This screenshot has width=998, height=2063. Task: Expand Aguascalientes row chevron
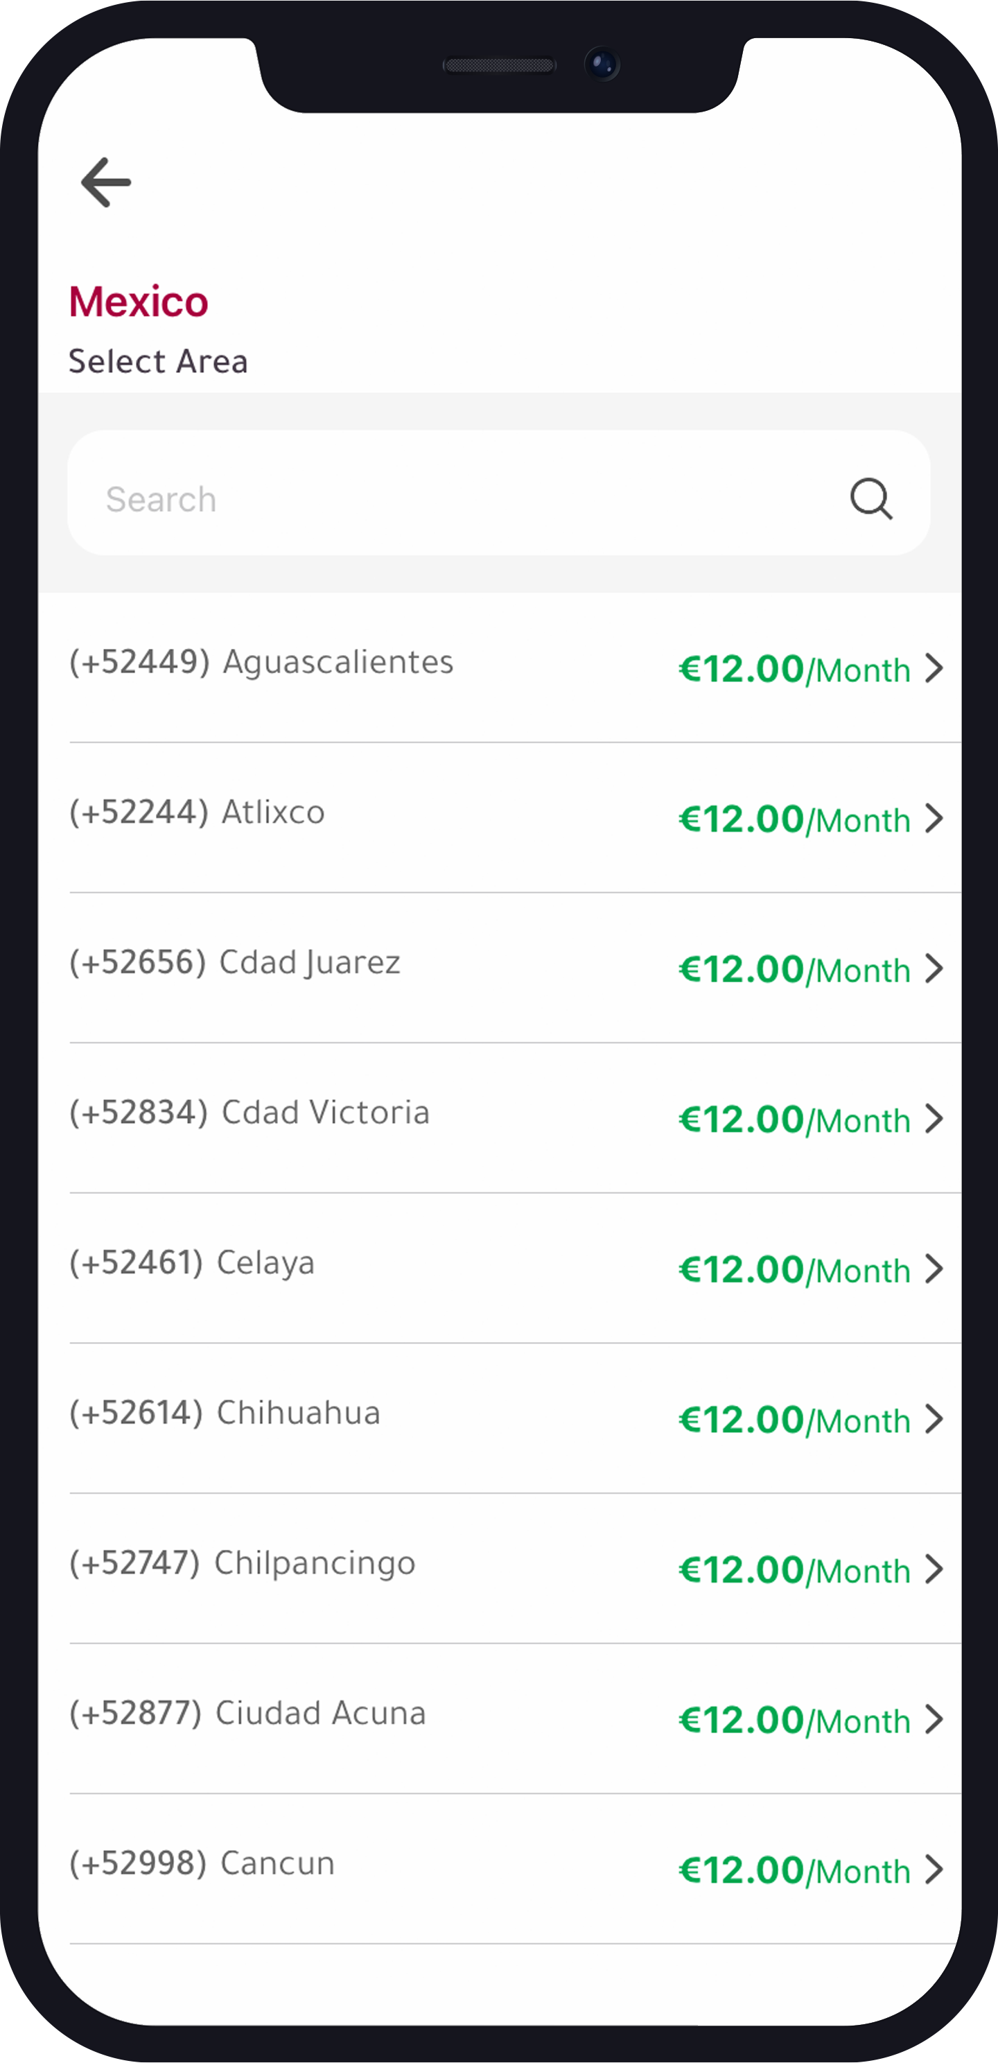pos(933,668)
